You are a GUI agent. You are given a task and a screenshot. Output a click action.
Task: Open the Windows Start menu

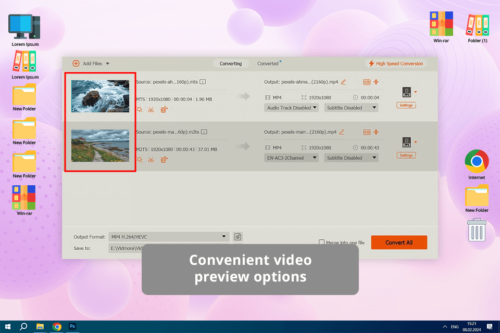(8, 327)
